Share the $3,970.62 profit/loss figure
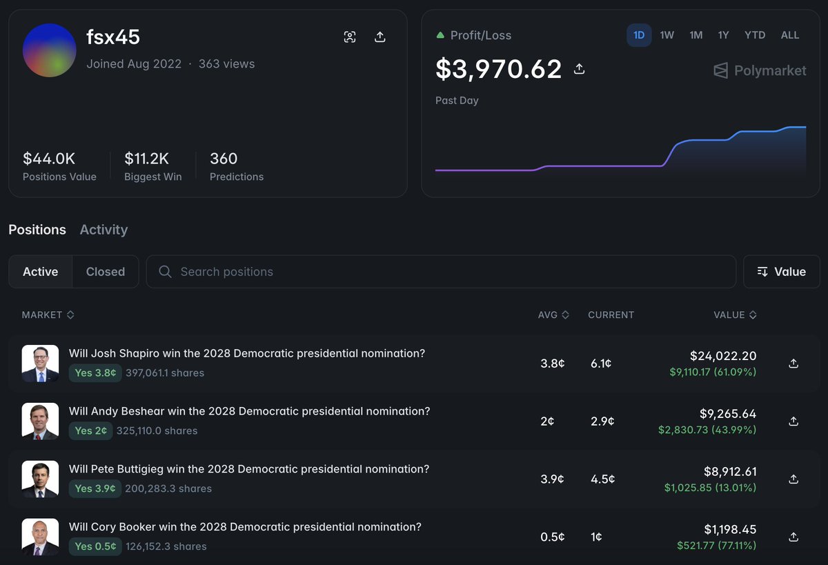Screen dimensions: 828x565 pyautogui.click(x=580, y=68)
